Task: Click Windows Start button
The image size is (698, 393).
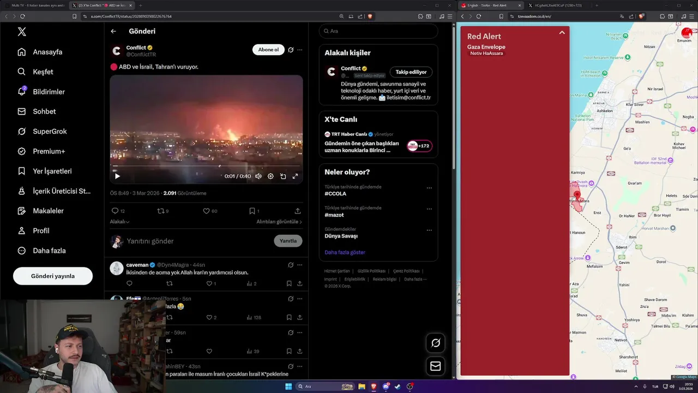Action: coord(288,386)
